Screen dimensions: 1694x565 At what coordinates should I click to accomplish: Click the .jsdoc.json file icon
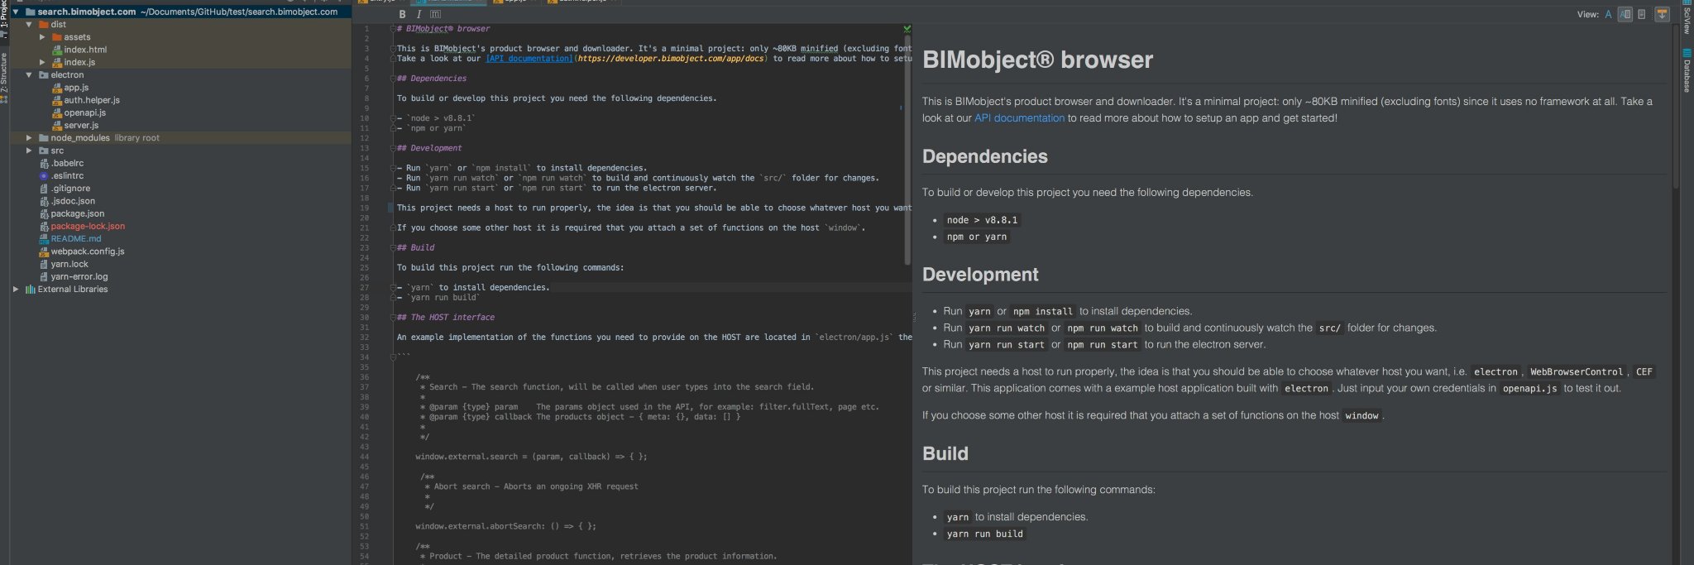point(44,201)
